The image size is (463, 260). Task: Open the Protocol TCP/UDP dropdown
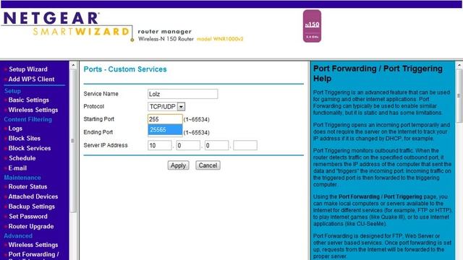(x=166, y=107)
